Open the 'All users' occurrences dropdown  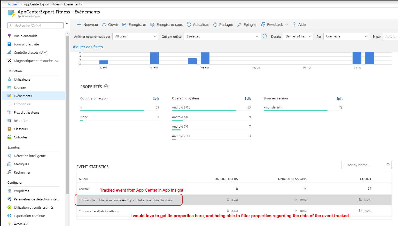[x=135, y=36]
